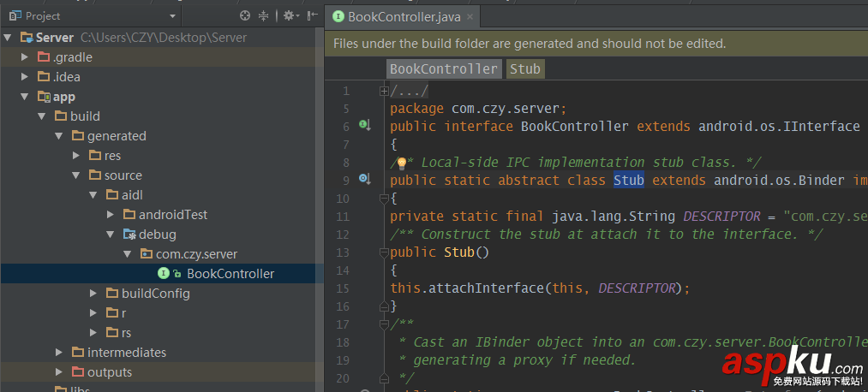Expand the folded comment on line 1
Viewport: 868px width, 392px height.
[384, 91]
